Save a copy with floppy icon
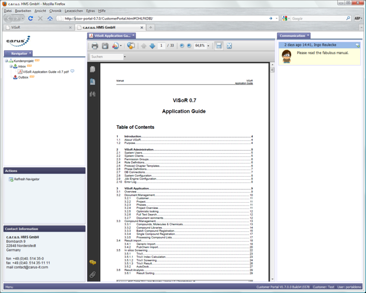 pyautogui.click(x=105, y=46)
